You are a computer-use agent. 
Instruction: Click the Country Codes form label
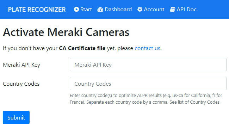click(x=21, y=84)
